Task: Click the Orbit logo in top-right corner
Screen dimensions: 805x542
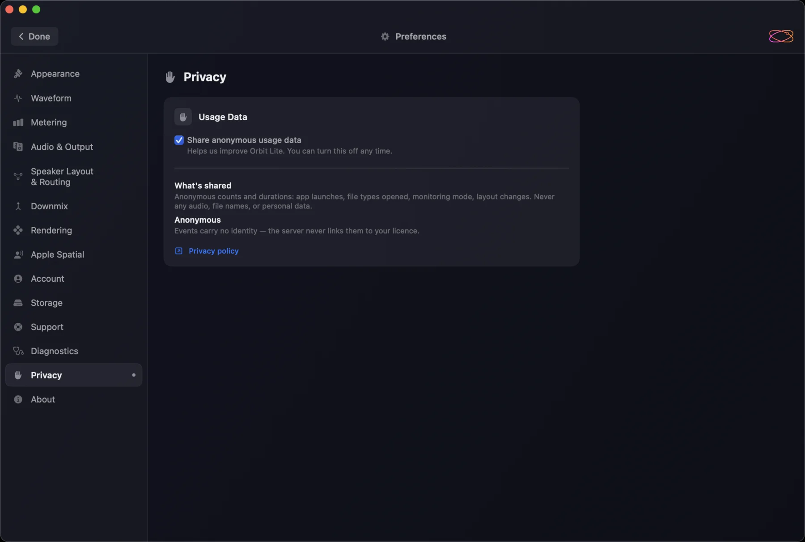Action: click(x=781, y=36)
